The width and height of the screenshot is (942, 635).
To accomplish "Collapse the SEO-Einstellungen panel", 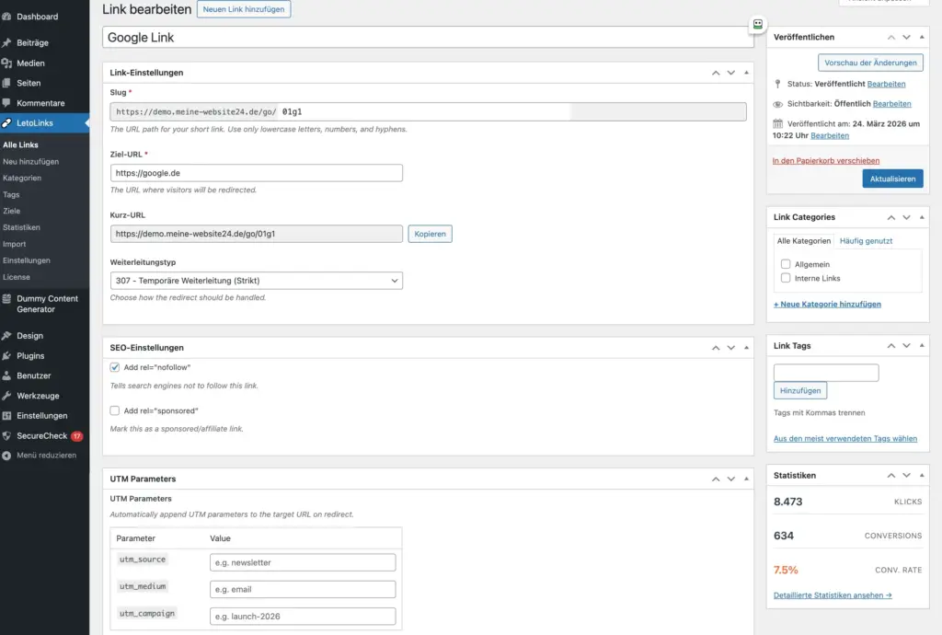I will pyautogui.click(x=746, y=348).
